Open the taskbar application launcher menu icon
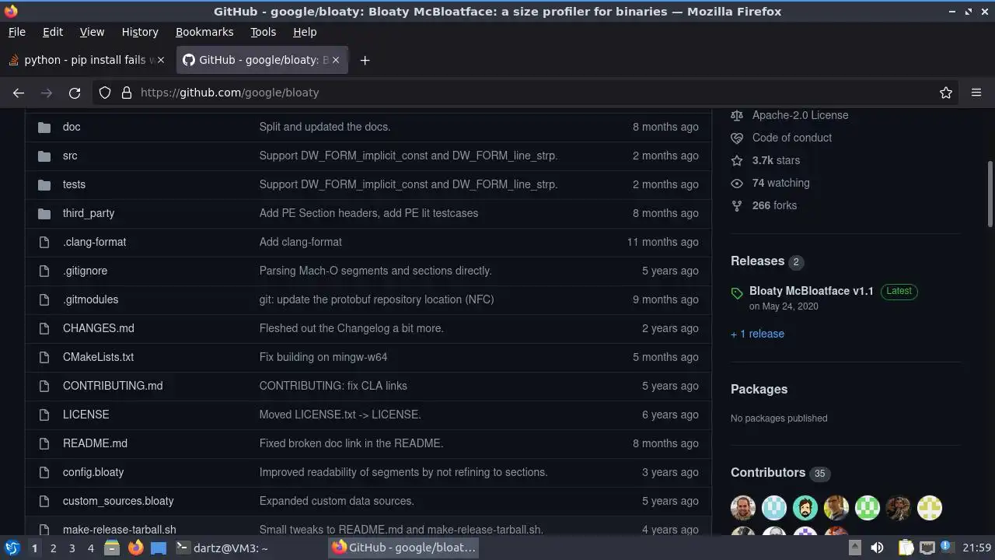995x560 pixels. pos(12,548)
